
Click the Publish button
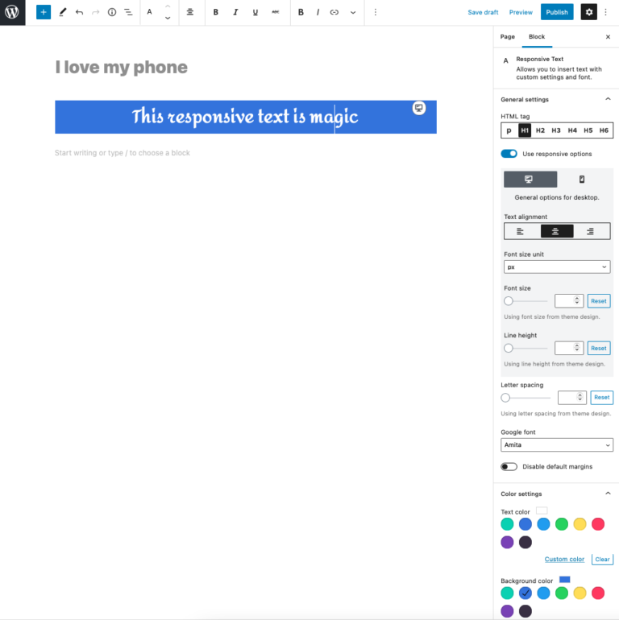(x=557, y=12)
